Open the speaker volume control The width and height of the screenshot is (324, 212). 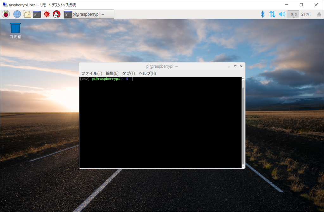[282, 14]
